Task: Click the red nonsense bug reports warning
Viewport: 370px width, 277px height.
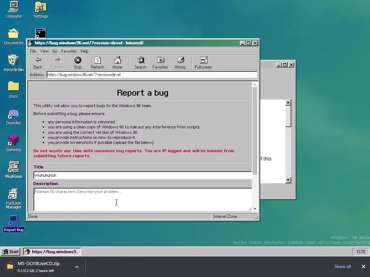Action: (134, 153)
